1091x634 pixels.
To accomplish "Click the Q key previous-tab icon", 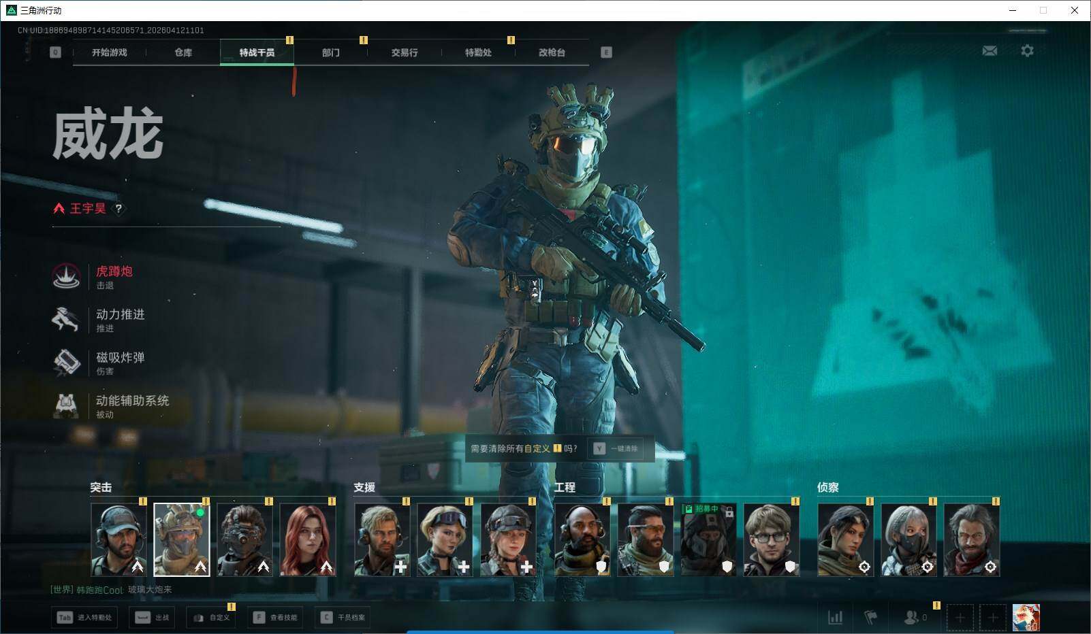I will [x=55, y=52].
